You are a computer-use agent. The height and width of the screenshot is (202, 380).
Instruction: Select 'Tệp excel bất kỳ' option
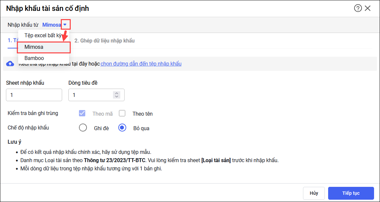(x=43, y=36)
